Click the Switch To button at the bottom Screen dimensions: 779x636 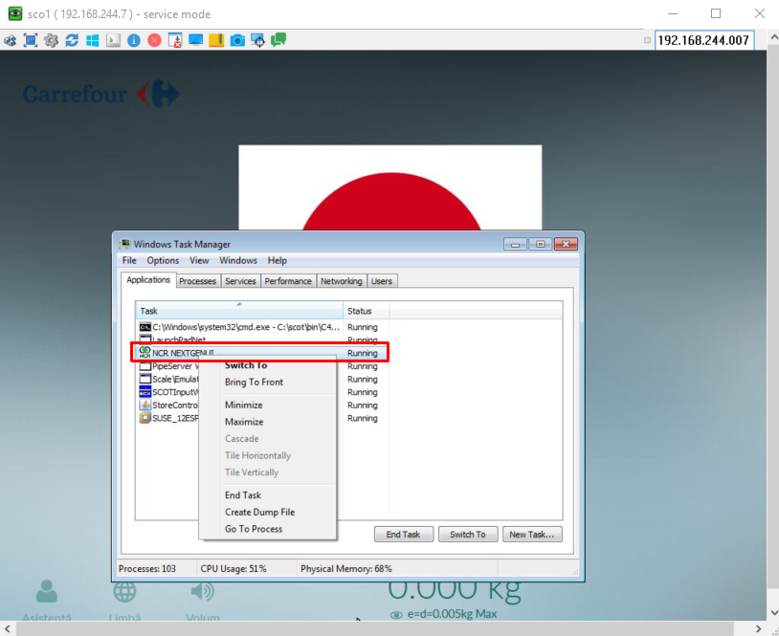click(468, 535)
